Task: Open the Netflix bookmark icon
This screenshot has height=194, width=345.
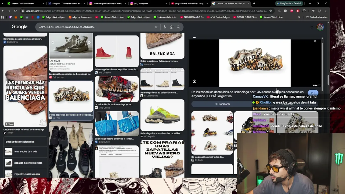Action: [32, 17]
